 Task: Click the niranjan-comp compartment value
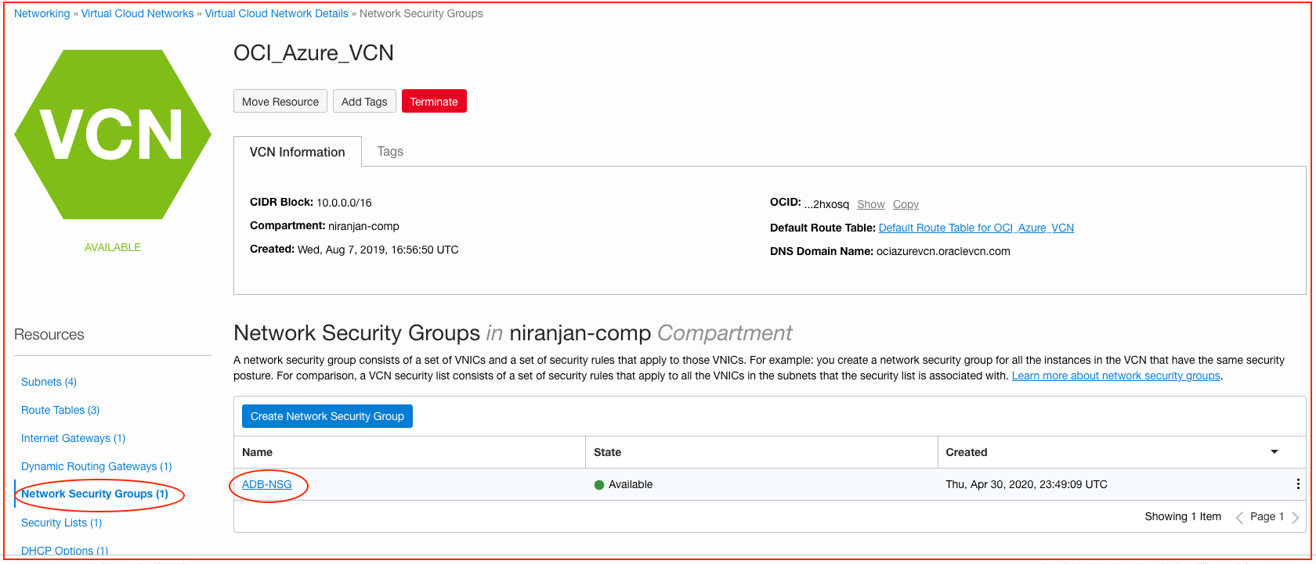tap(363, 226)
